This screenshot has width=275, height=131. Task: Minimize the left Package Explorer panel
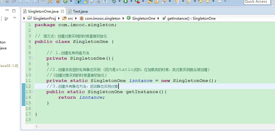click(7, 11)
